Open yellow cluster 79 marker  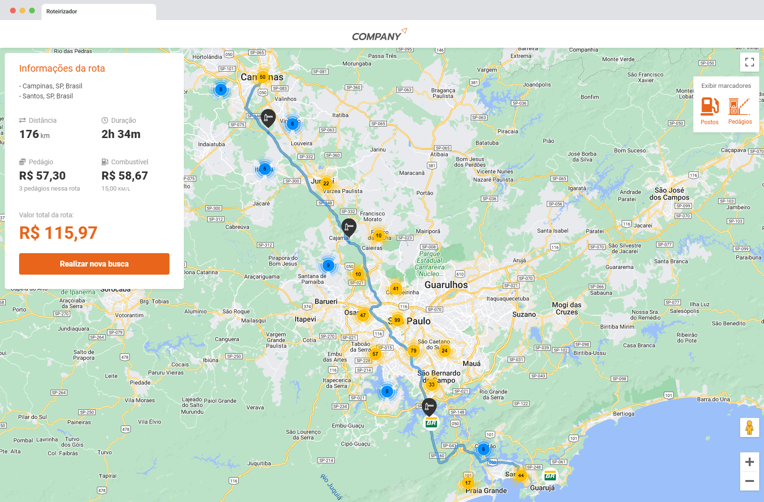point(414,351)
